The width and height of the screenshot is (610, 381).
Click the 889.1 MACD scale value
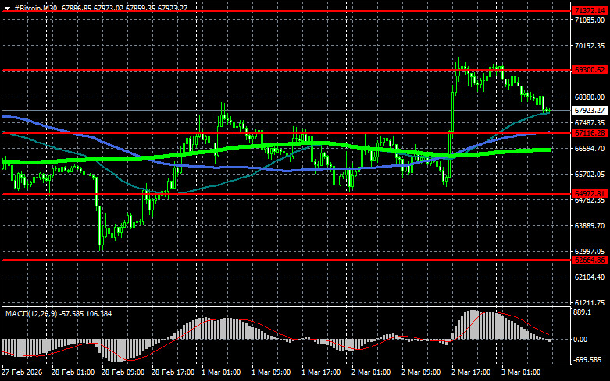click(x=583, y=312)
